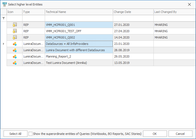Click the filter funnel icon in filter row
The width and height of the screenshot is (196, 139).
4,18
